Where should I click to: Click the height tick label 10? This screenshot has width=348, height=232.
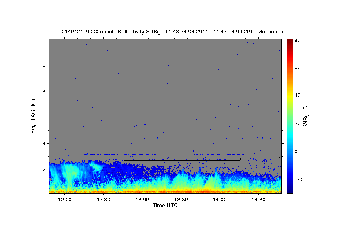tap(43, 65)
